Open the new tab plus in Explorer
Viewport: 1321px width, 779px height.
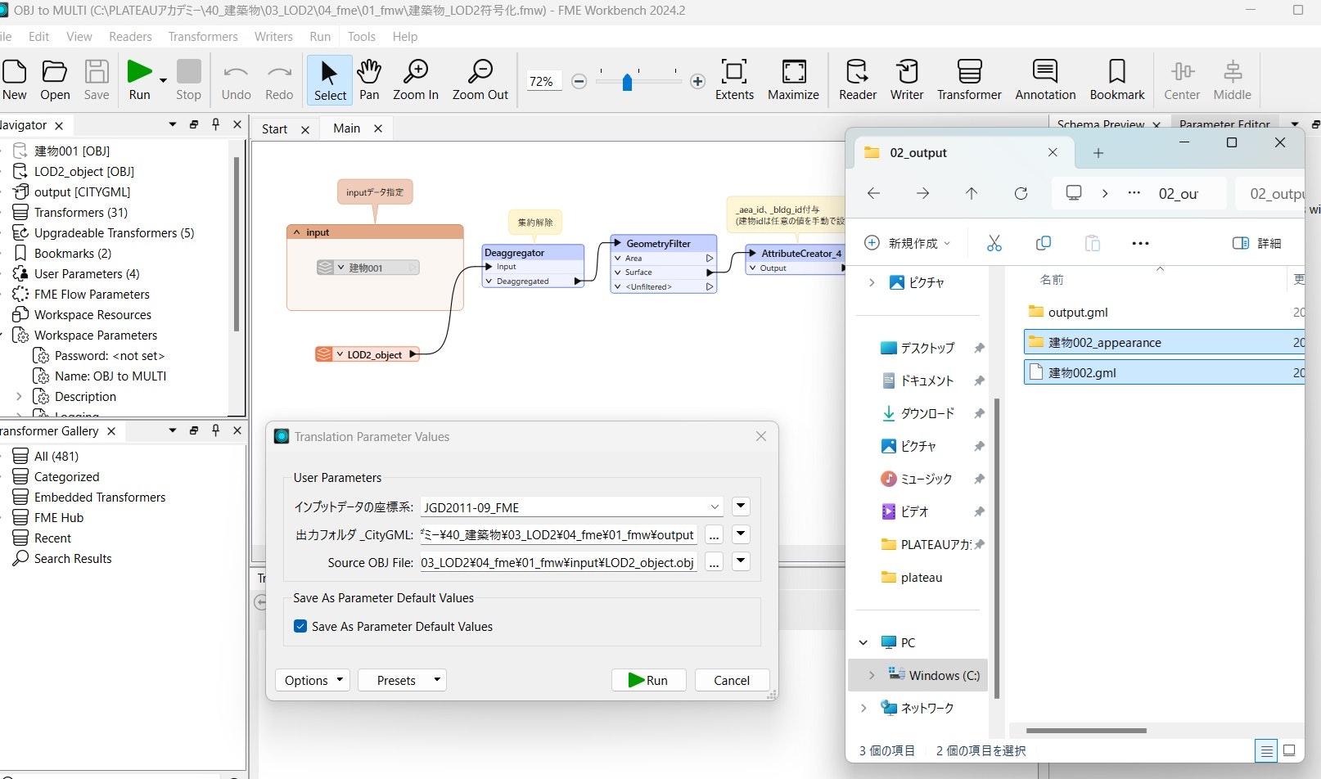(x=1098, y=153)
